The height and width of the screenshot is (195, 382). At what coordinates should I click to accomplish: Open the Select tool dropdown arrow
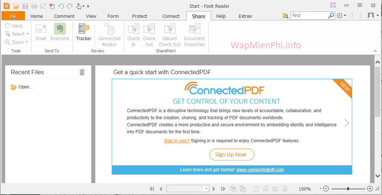(28, 34)
